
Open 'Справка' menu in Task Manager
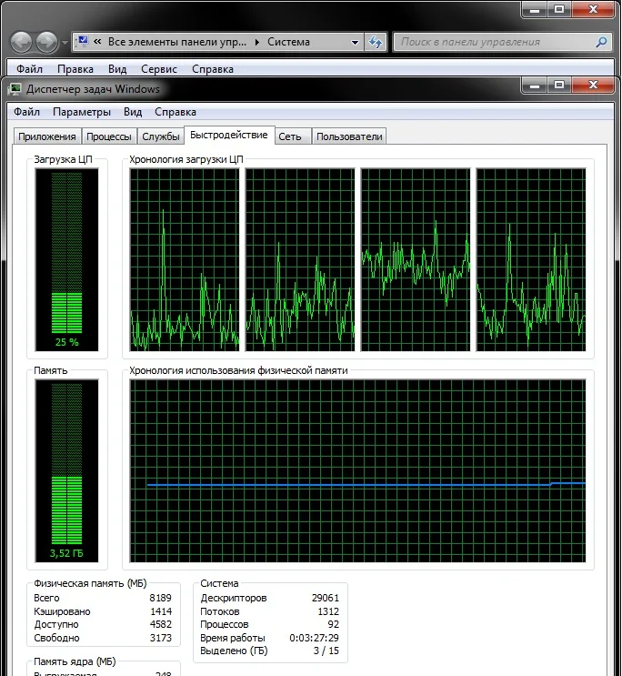(x=176, y=112)
